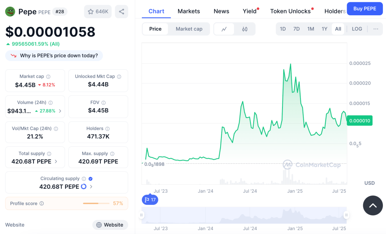Screen dimensions: 386x234
Task: Click the share icon button
Action: tap(121, 12)
